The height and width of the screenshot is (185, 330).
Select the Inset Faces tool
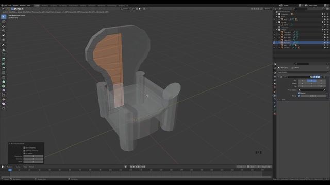point(4,64)
